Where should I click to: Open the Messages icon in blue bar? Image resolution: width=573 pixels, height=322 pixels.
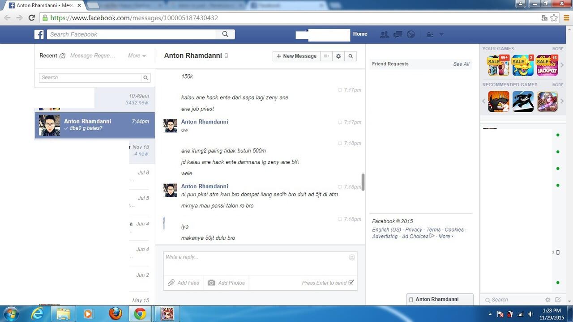(x=398, y=34)
